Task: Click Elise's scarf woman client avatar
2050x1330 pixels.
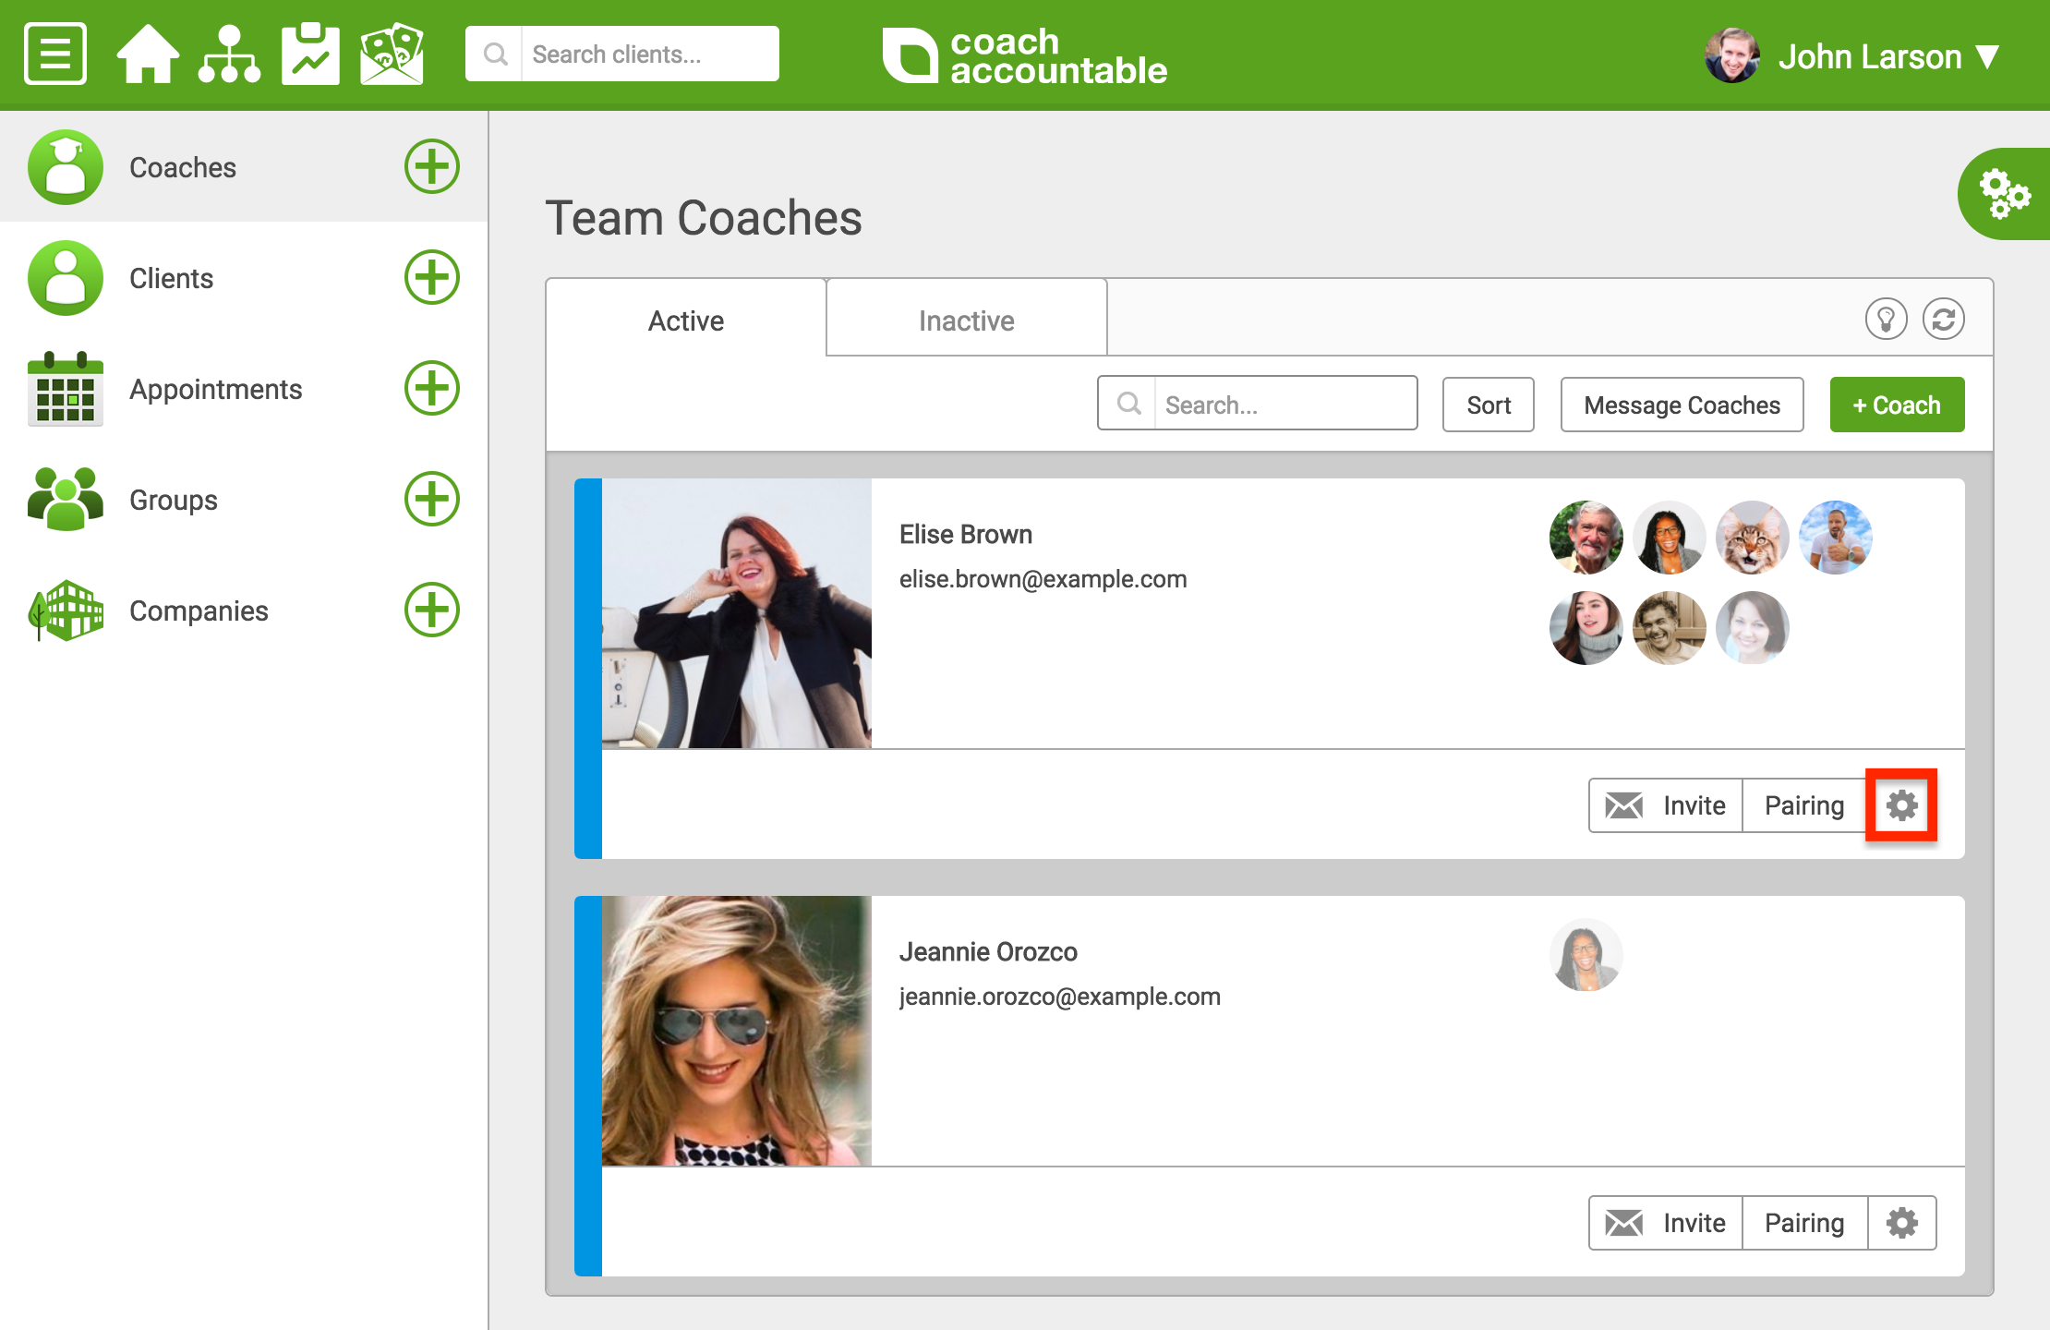Action: coord(1586,628)
